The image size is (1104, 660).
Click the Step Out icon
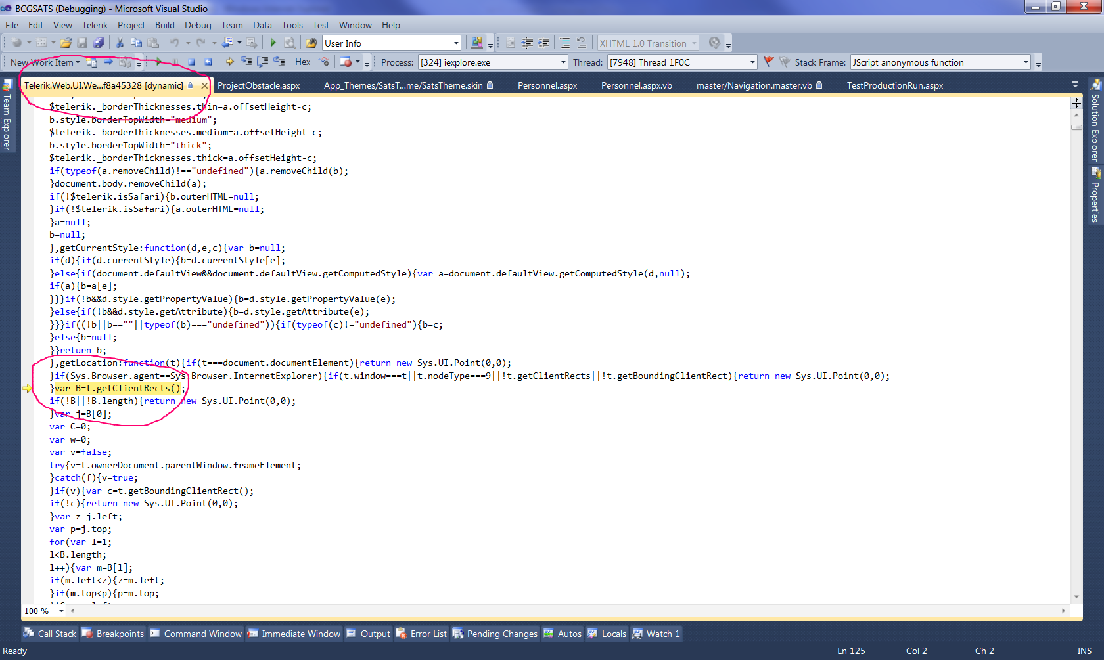pos(279,62)
